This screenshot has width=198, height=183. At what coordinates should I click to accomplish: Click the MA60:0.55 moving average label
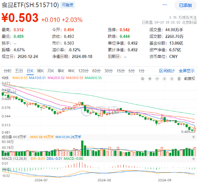pos(93,78)
